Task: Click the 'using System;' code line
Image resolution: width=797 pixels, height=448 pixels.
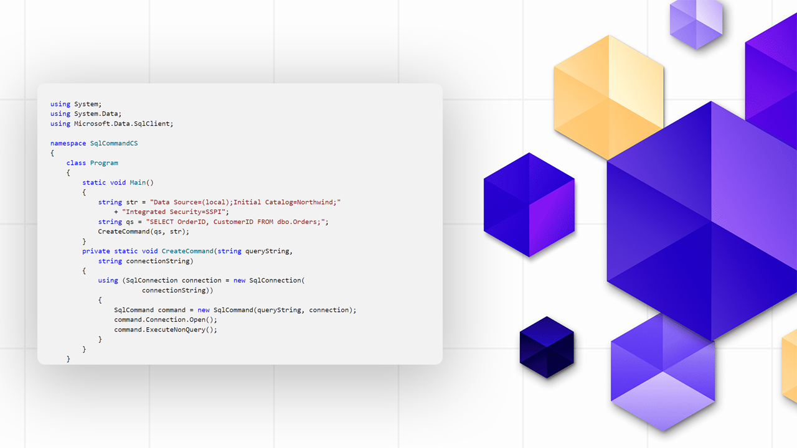Action: (76, 104)
